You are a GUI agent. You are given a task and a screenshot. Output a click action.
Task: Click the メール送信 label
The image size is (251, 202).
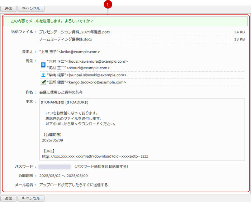click(x=24, y=185)
